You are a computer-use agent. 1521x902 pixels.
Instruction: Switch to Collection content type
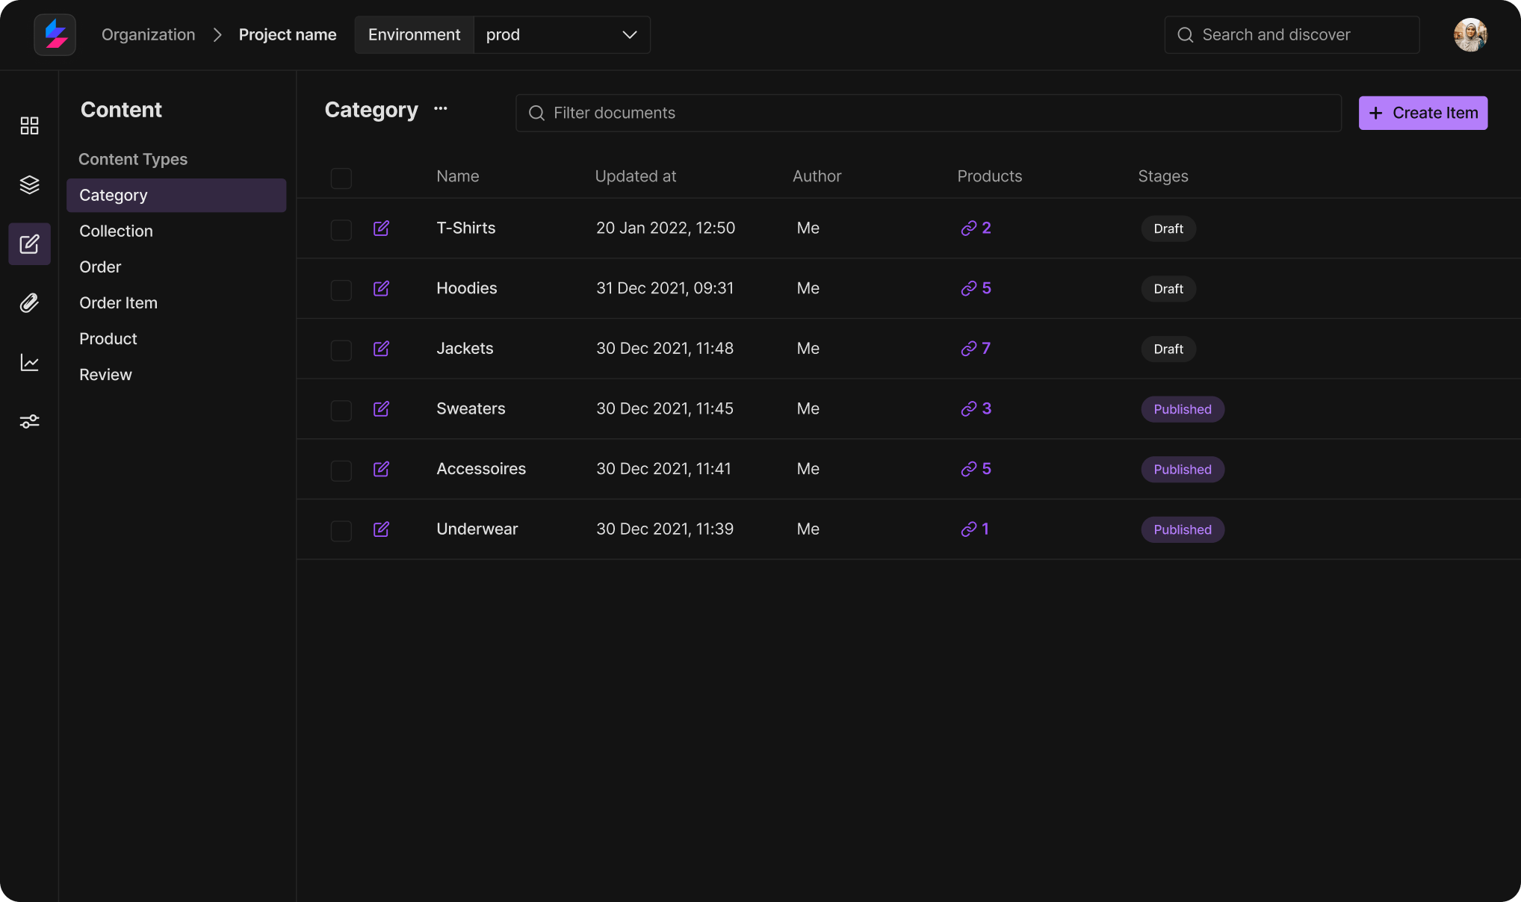tap(116, 231)
